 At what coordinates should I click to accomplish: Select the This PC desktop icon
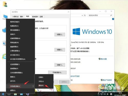point(5,17)
